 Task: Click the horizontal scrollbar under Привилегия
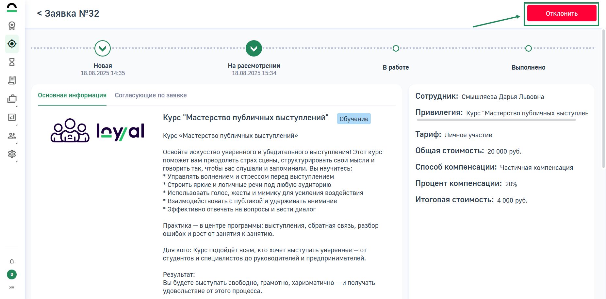coord(496,120)
